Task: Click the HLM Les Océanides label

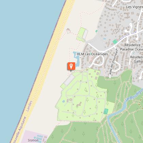Action: 92,54
